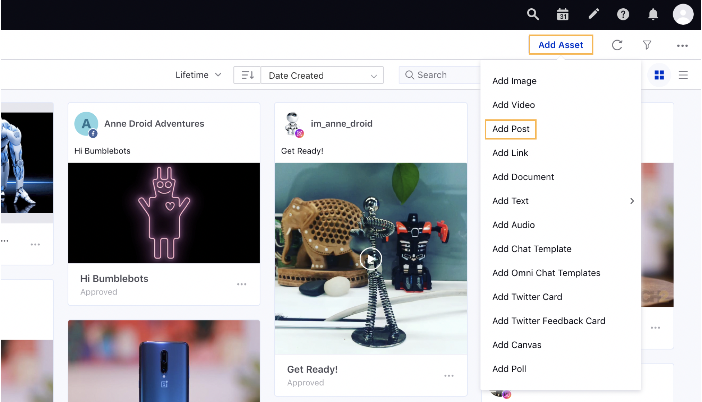Select Add Image from the menu

coord(561,81)
